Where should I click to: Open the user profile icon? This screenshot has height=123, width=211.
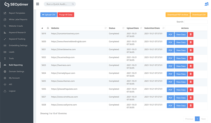(x=206, y=4)
